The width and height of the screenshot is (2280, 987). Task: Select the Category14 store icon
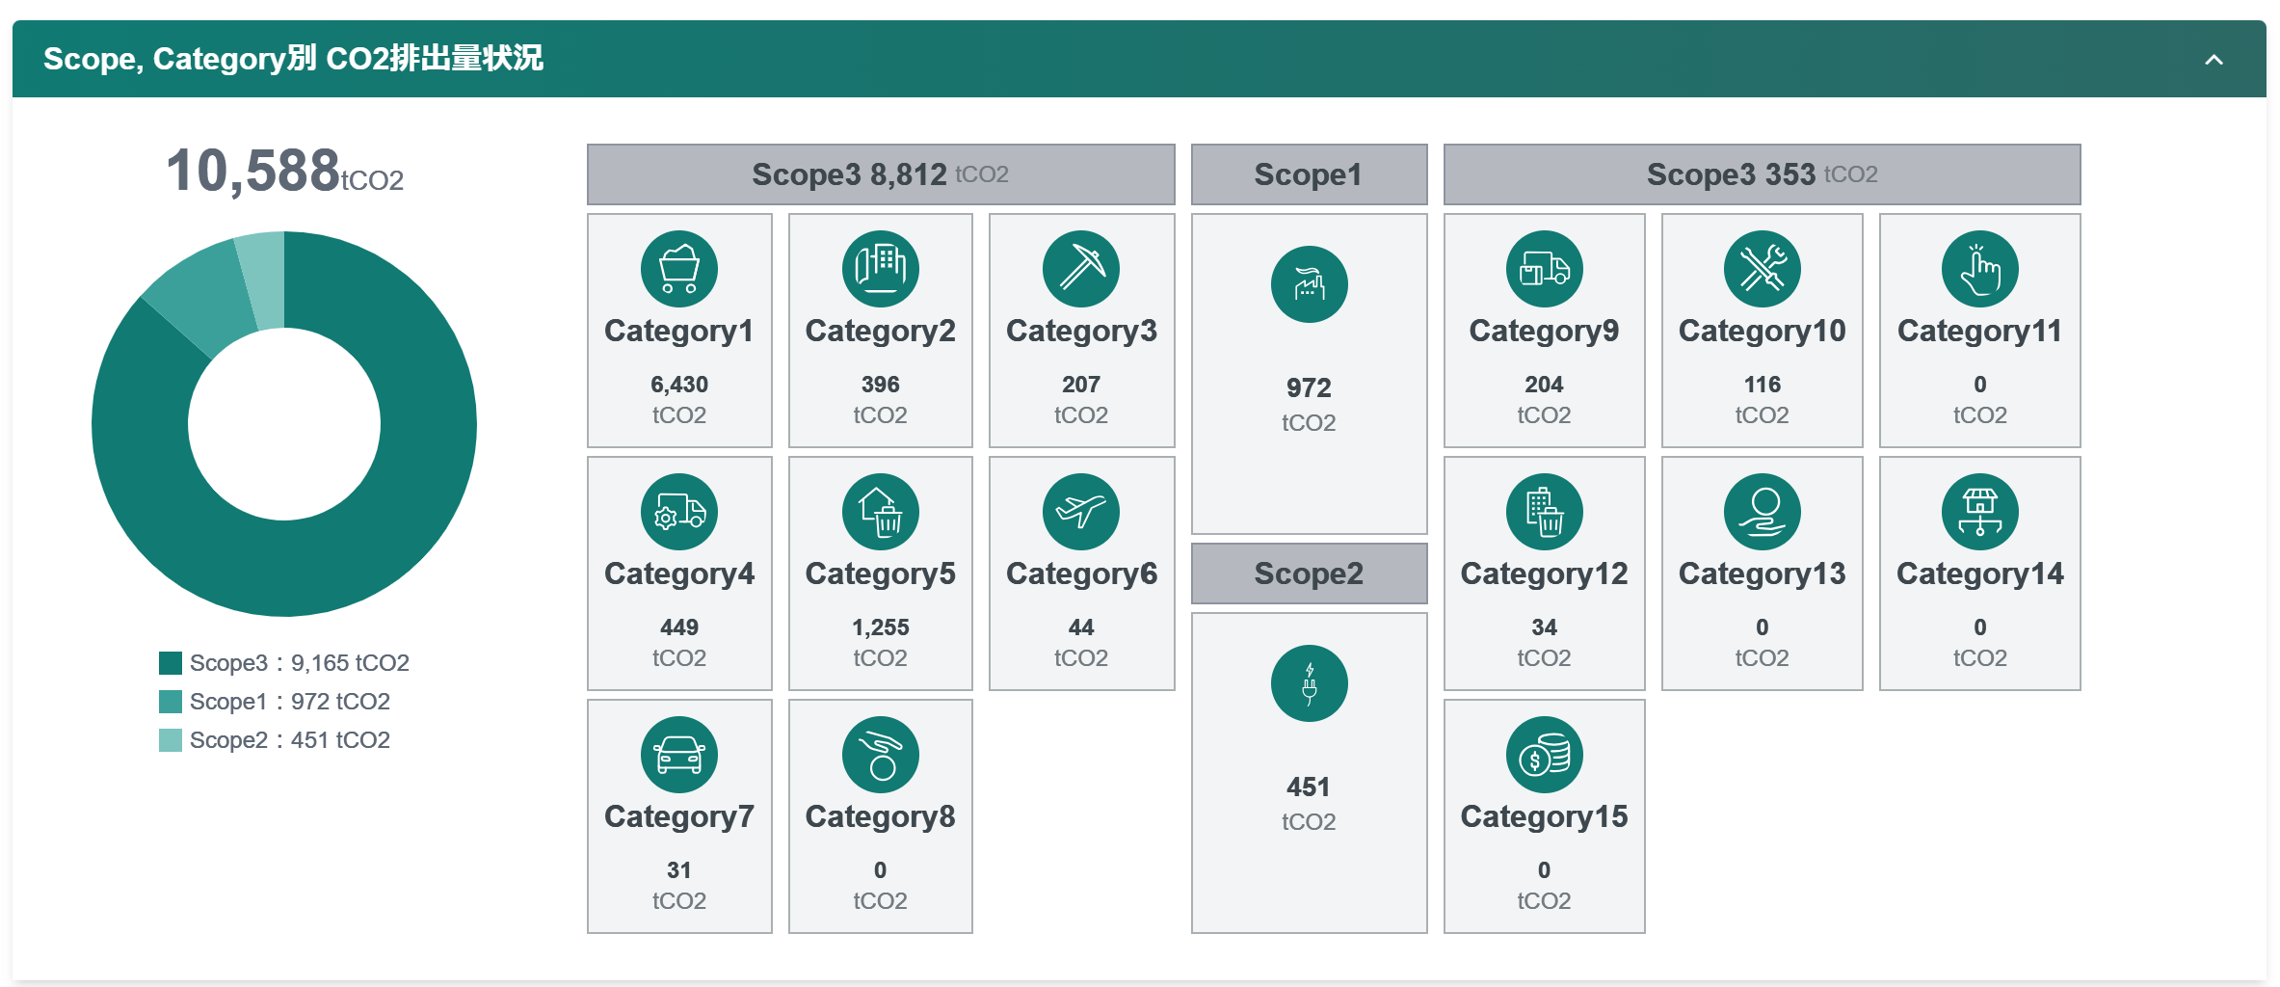pyautogui.click(x=1979, y=512)
